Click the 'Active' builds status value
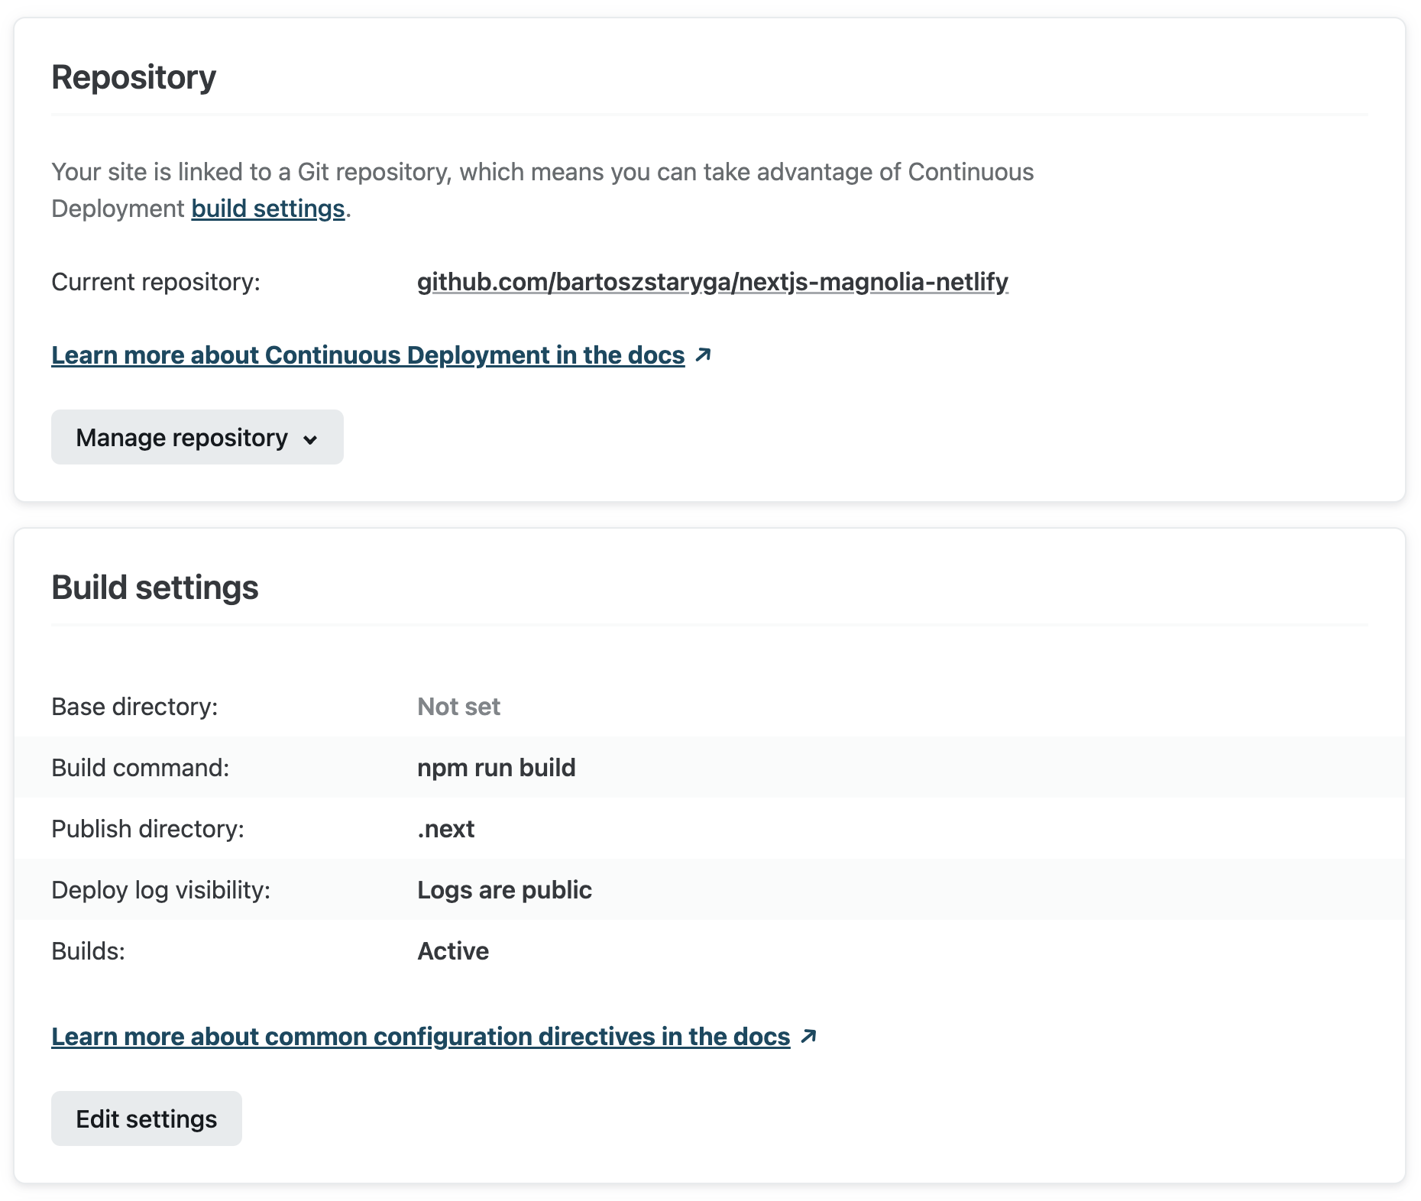1421x1201 pixels. click(x=453, y=951)
